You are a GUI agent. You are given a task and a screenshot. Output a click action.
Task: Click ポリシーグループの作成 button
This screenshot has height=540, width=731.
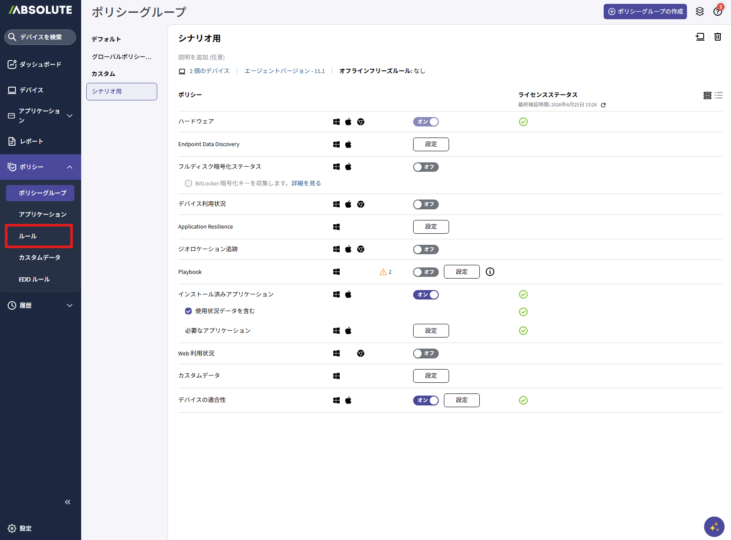[x=645, y=12]
